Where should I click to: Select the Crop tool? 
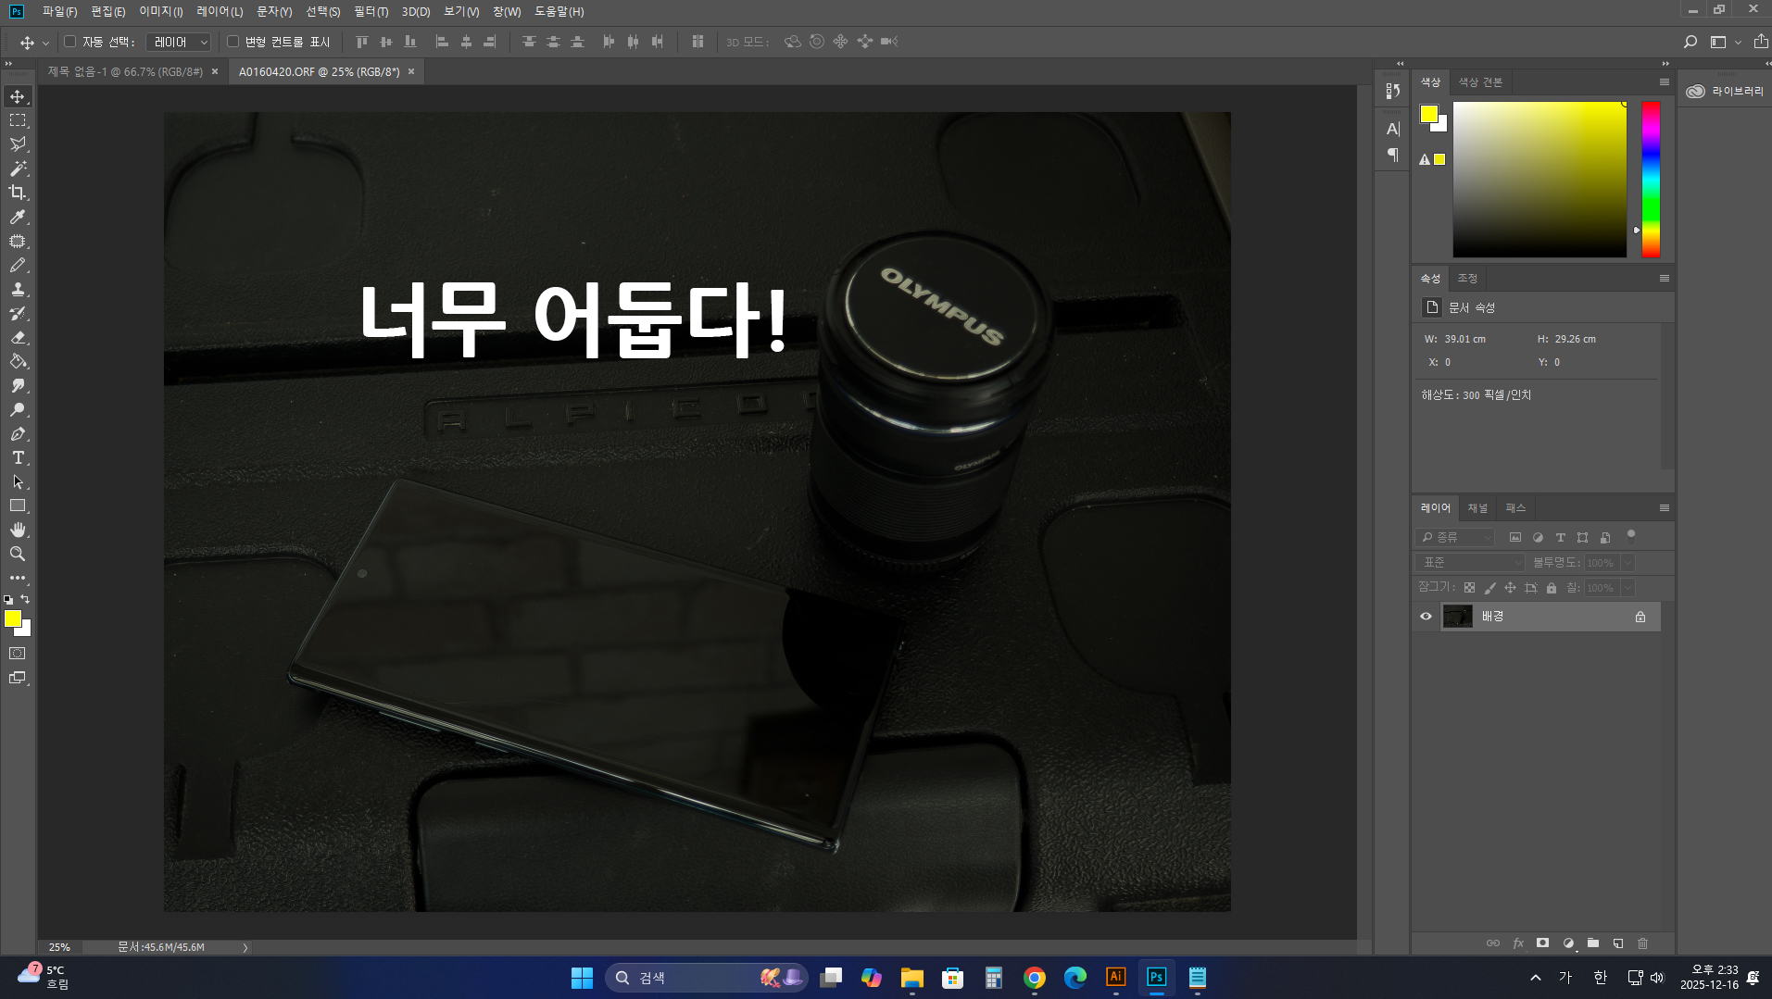point(18,193)
